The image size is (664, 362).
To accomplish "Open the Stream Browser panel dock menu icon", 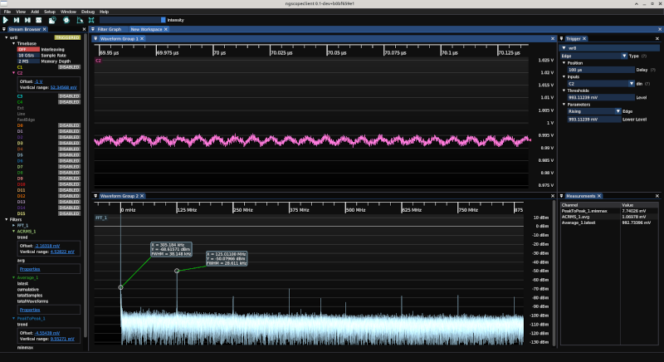I will pos(4,29).
